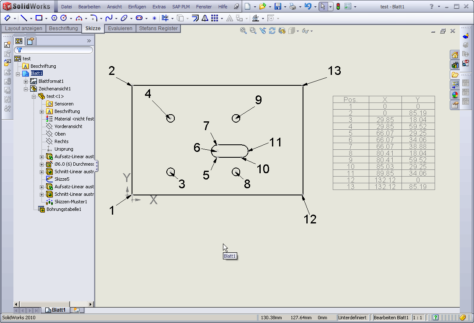Click the Print icon

(x=293, y=6)
